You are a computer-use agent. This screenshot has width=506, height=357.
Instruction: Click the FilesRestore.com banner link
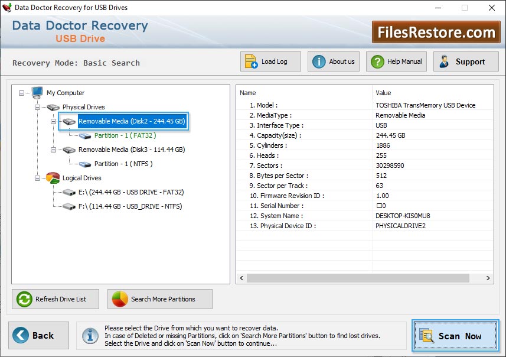click(436, 32)
